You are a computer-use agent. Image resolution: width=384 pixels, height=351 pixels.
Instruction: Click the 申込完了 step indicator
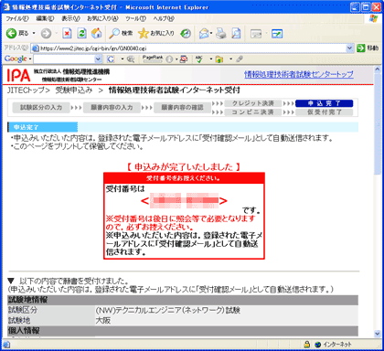point(324,103)
